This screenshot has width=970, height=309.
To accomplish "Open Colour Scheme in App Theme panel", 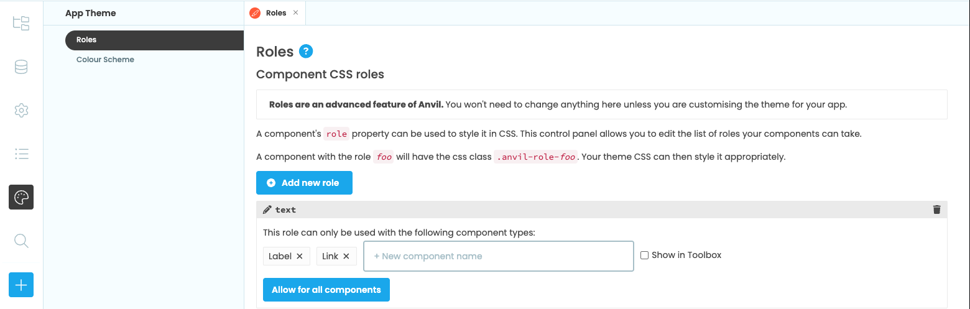I will pyautogui.click(x=105, y=60).
